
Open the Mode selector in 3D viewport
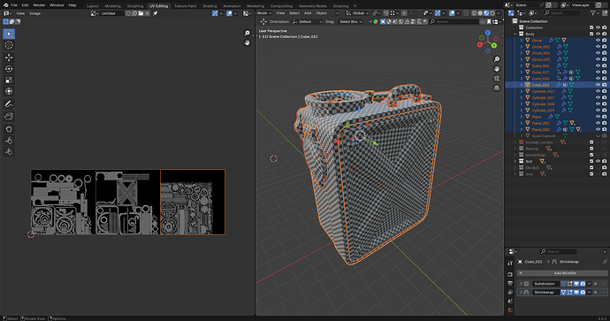(263, 13)
